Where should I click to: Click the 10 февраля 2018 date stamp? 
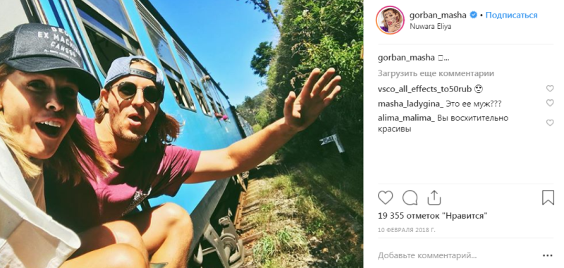(407, 230)
